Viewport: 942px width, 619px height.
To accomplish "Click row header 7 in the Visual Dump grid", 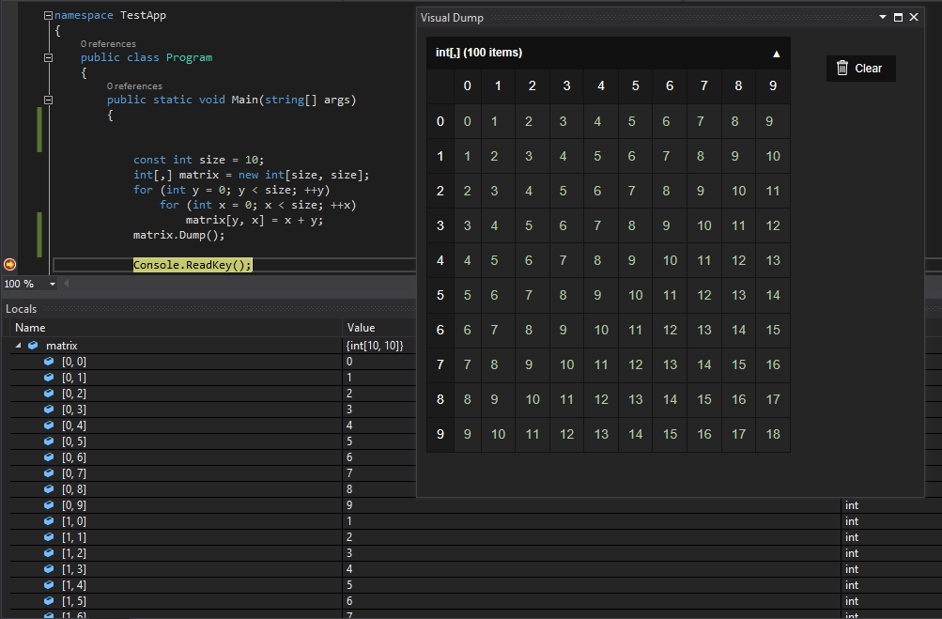I will [440, 364].
